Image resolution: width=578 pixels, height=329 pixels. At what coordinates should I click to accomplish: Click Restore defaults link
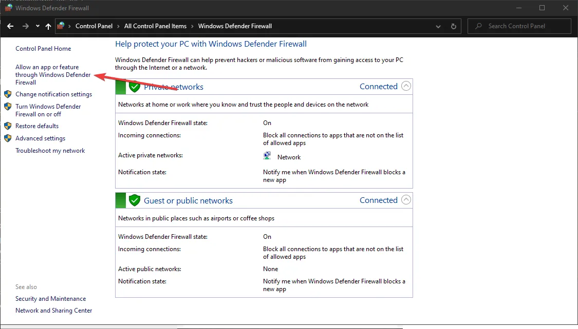(37, 126)
